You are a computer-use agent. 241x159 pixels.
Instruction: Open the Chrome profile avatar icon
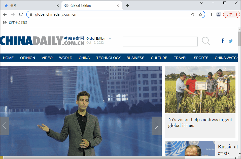(218, 14)
